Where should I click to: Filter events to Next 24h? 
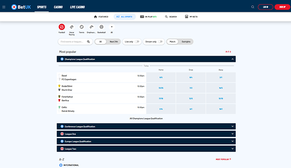tap(114, 41)
